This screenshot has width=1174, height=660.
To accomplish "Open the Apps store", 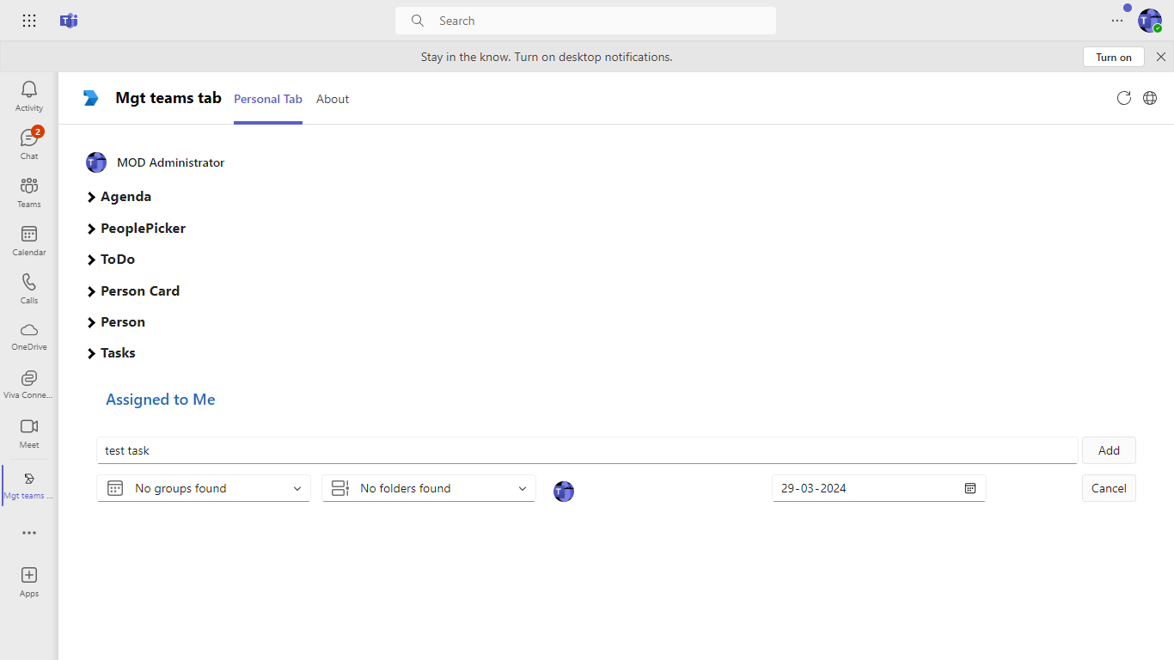I will coord(29,582).
